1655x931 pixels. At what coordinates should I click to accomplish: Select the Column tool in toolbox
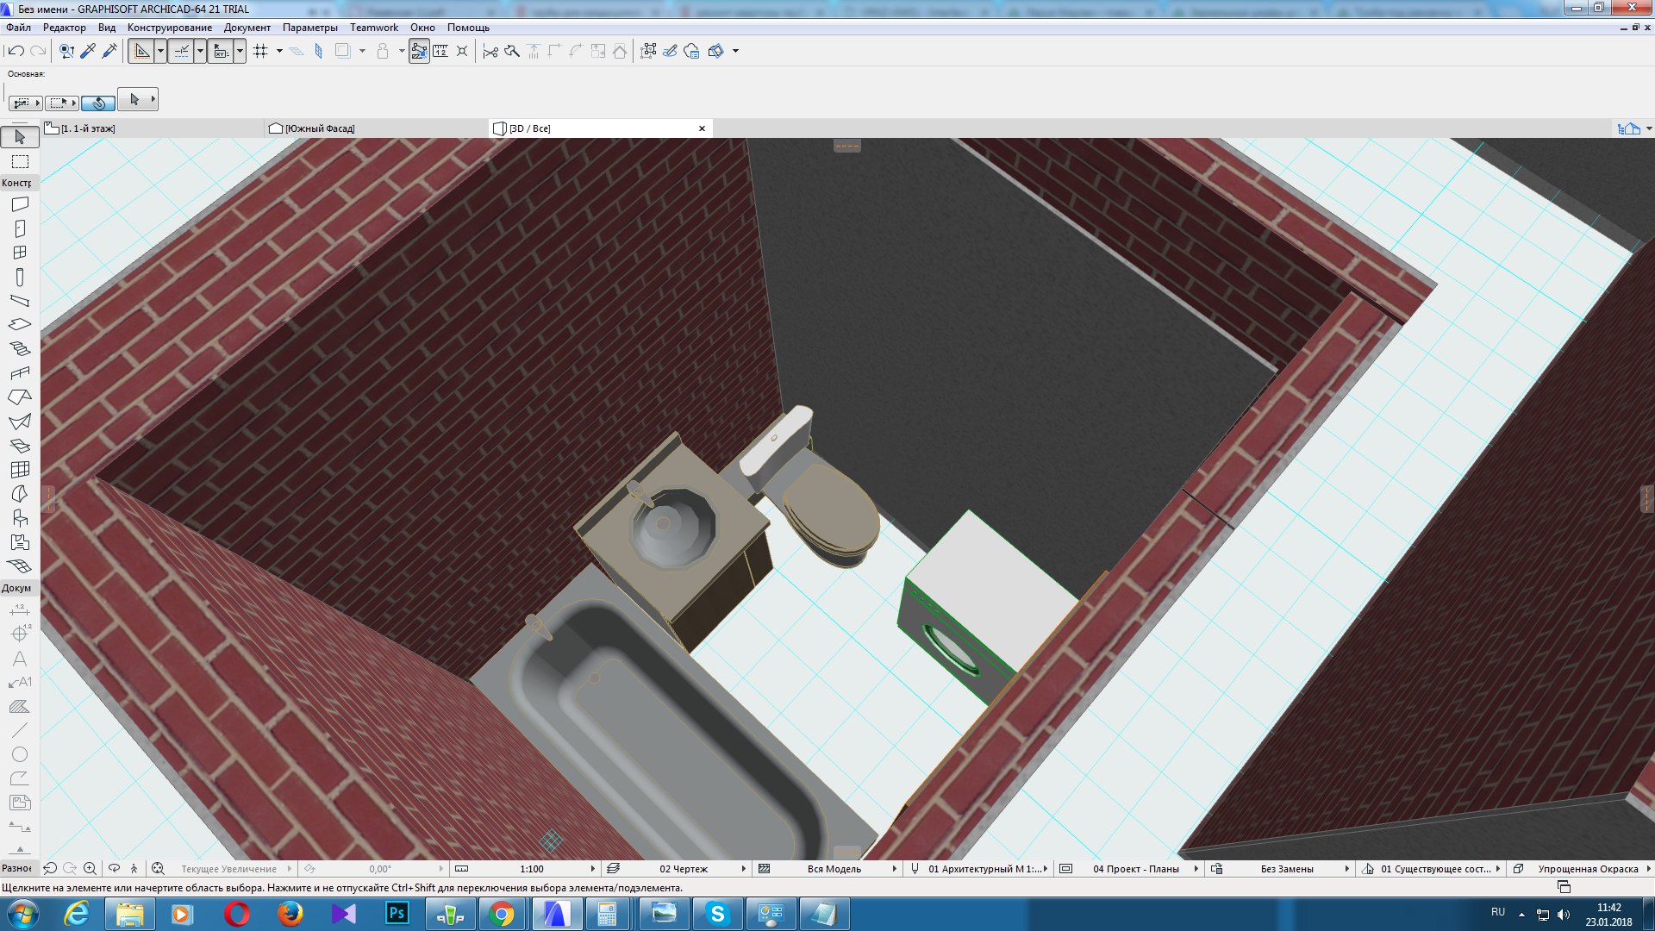20,277
